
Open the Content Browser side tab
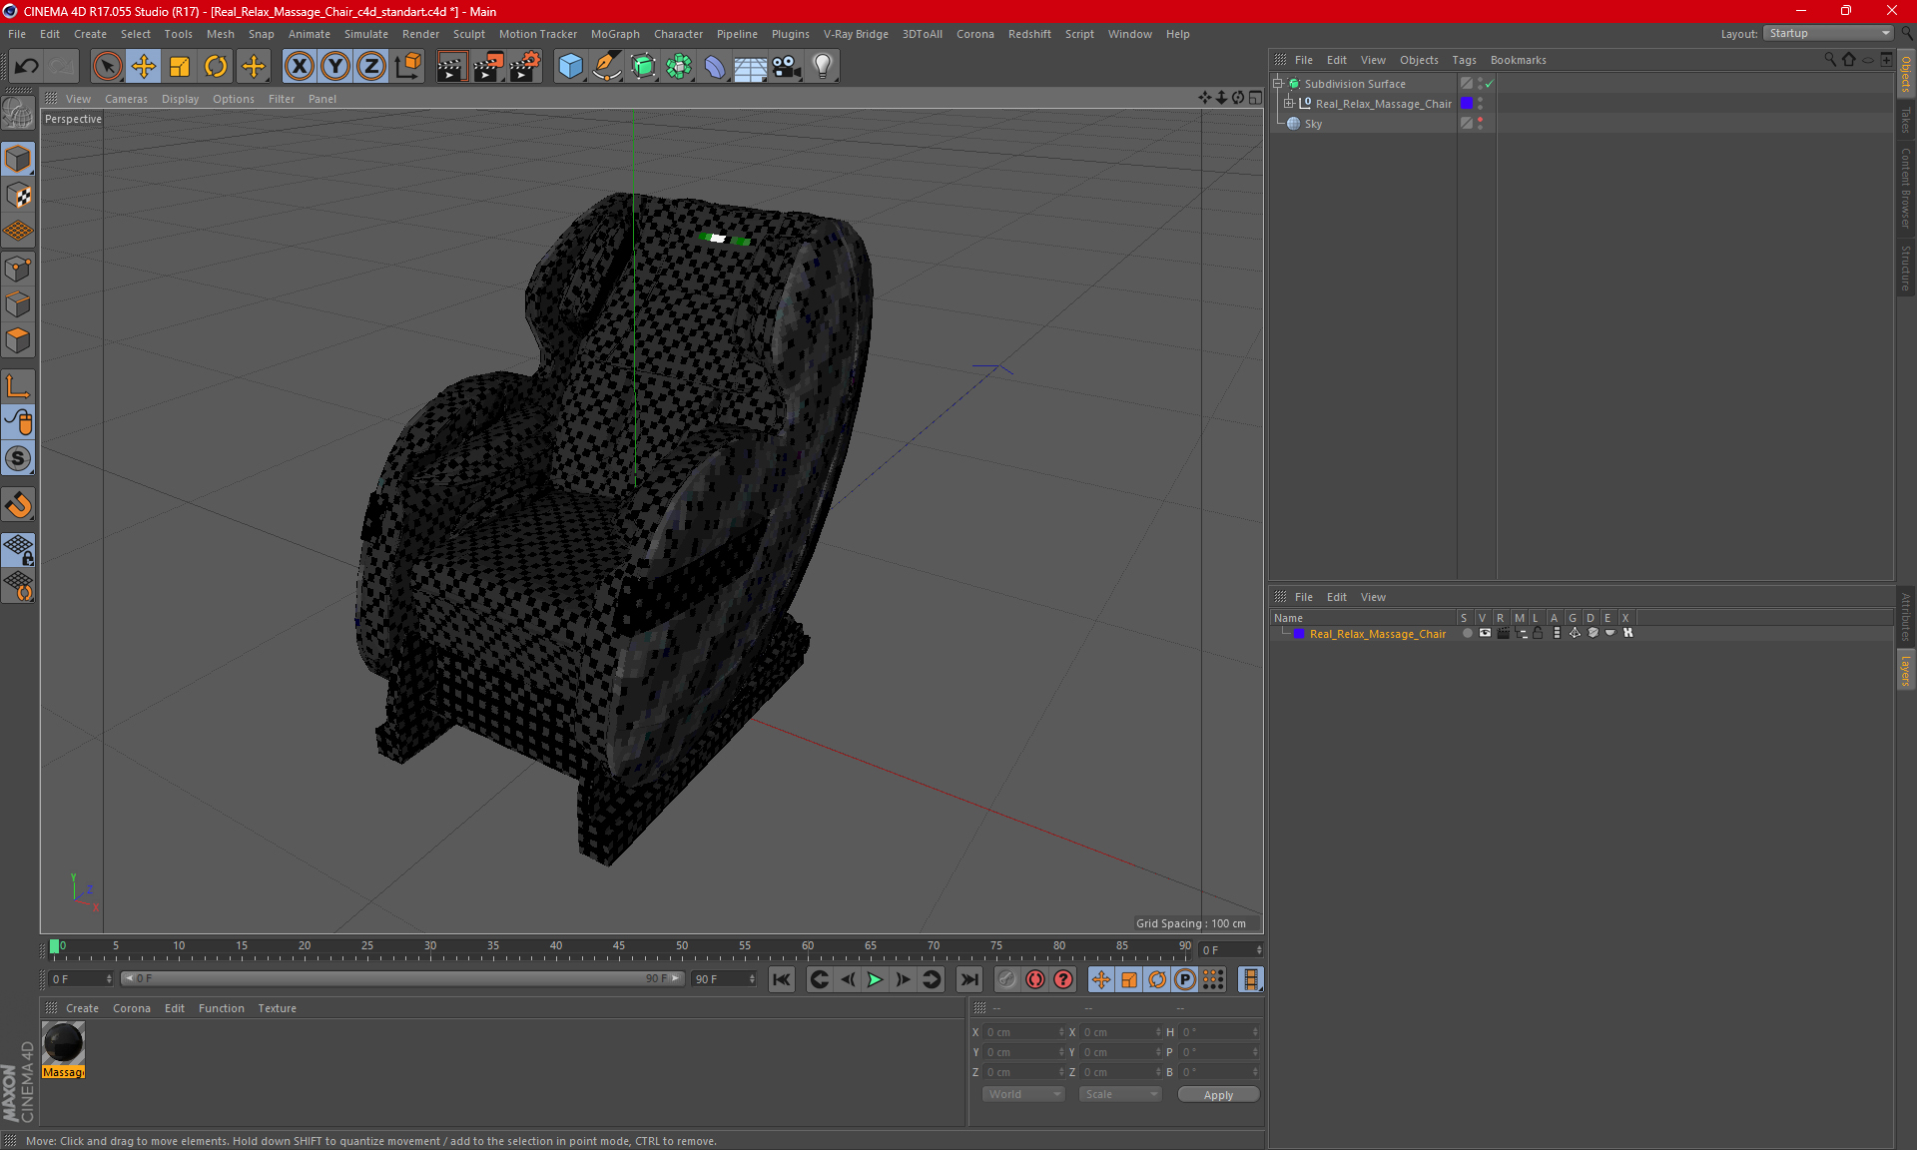[x=1905, y=189]
